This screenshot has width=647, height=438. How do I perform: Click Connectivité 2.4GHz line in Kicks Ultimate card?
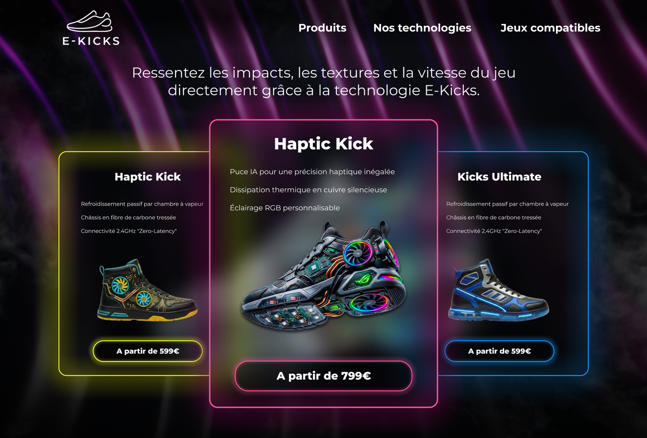[x=494, y=231]
